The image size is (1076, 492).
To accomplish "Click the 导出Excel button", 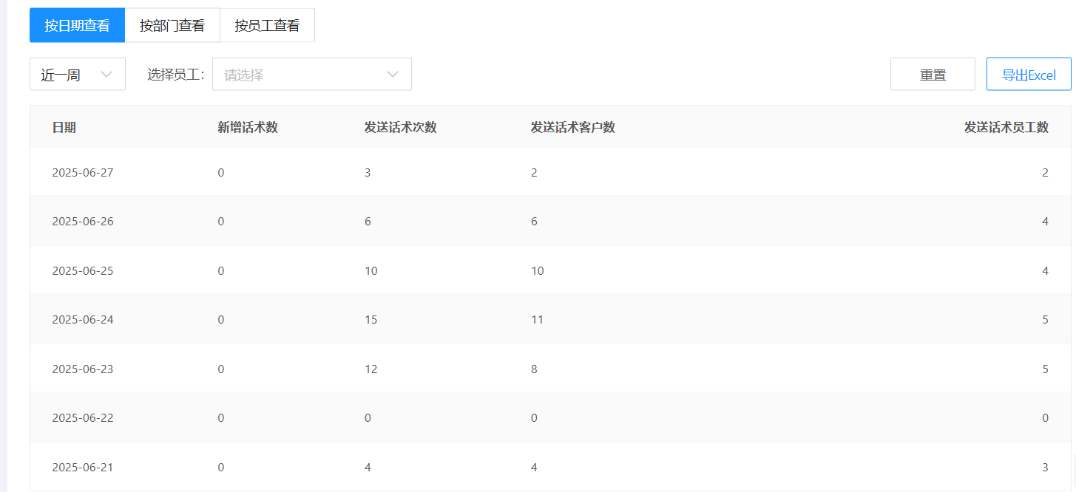I will point(1029,74).
